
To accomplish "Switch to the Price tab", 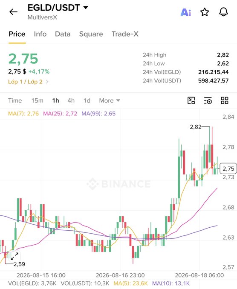I will coord(17,34).
